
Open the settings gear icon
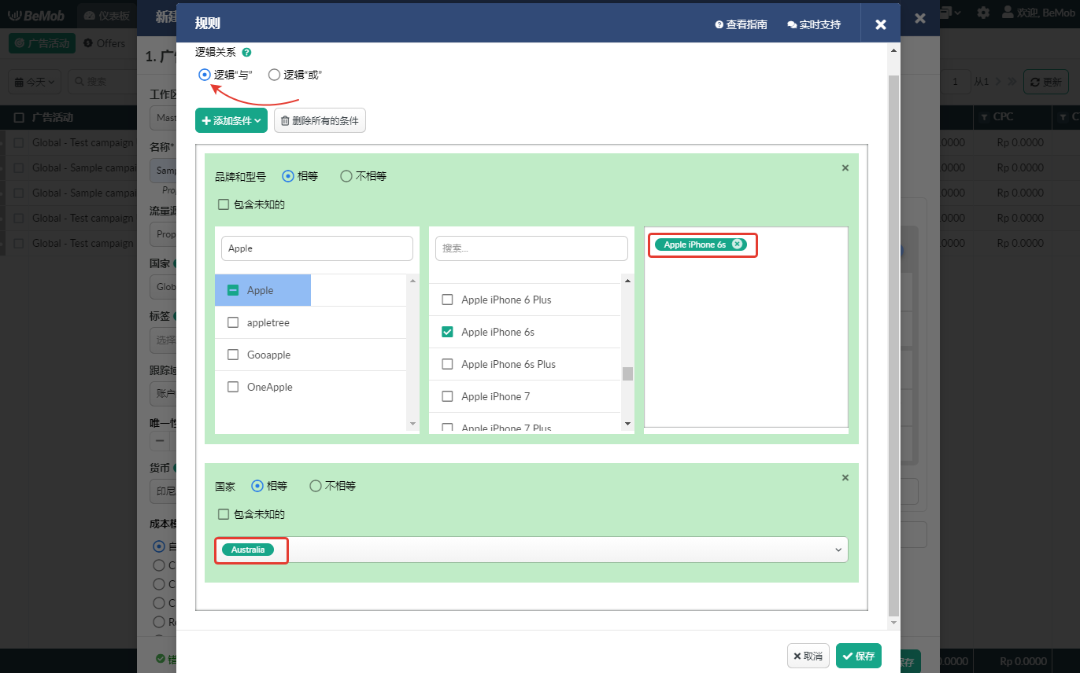tap(983, 13)
